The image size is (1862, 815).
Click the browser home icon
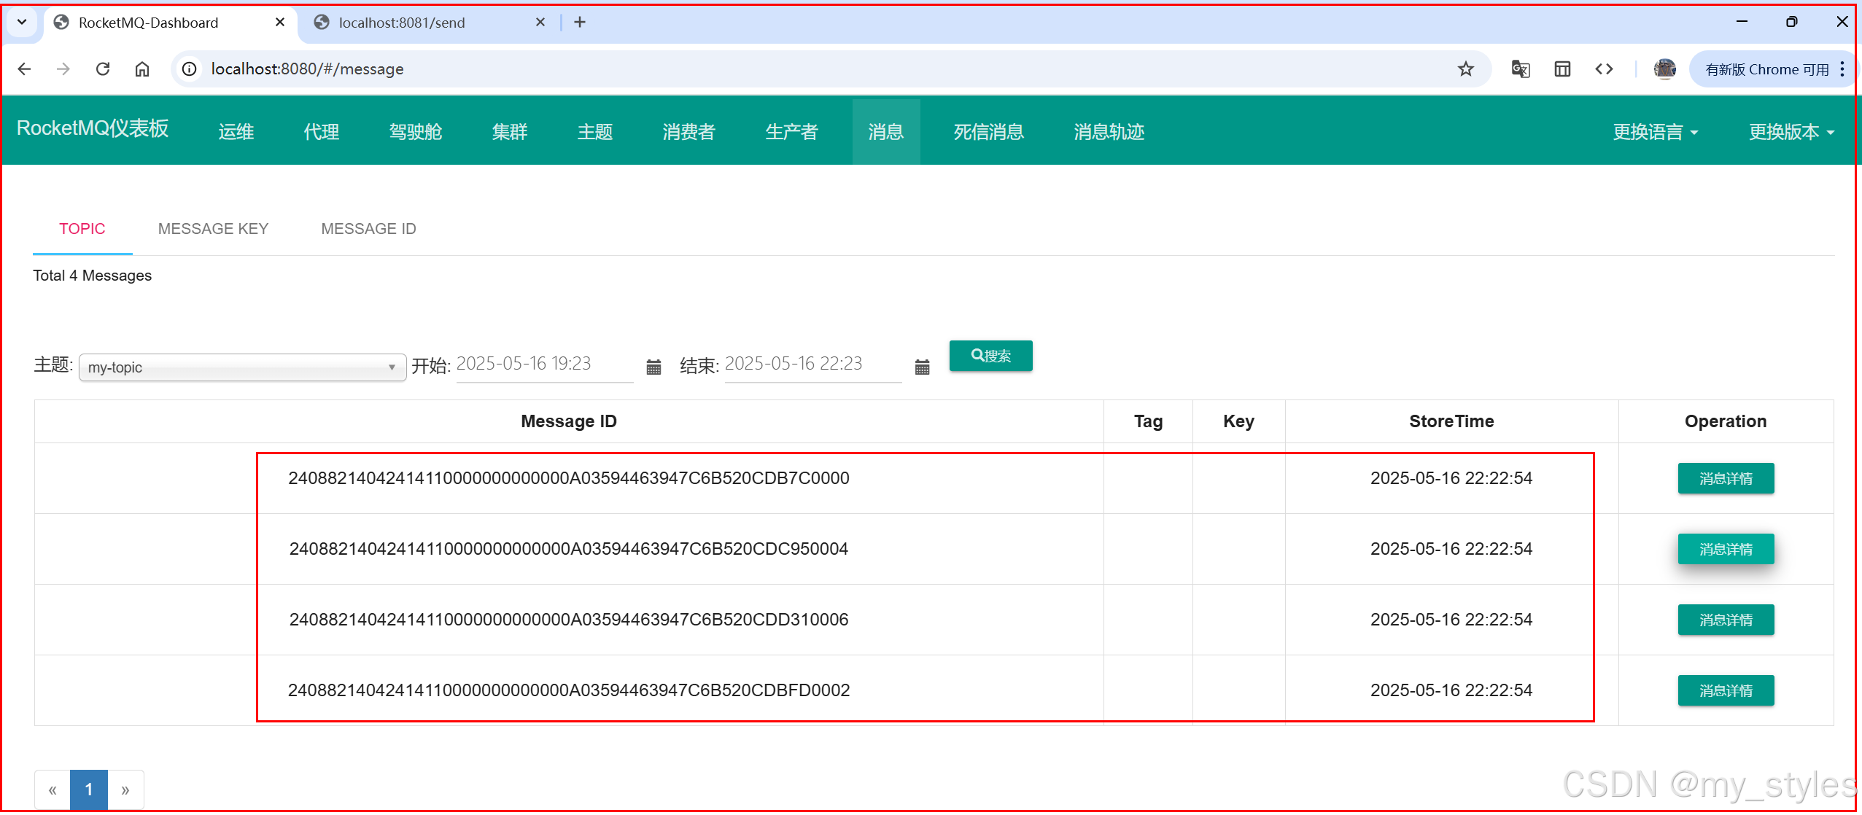[x=142, y=69]
